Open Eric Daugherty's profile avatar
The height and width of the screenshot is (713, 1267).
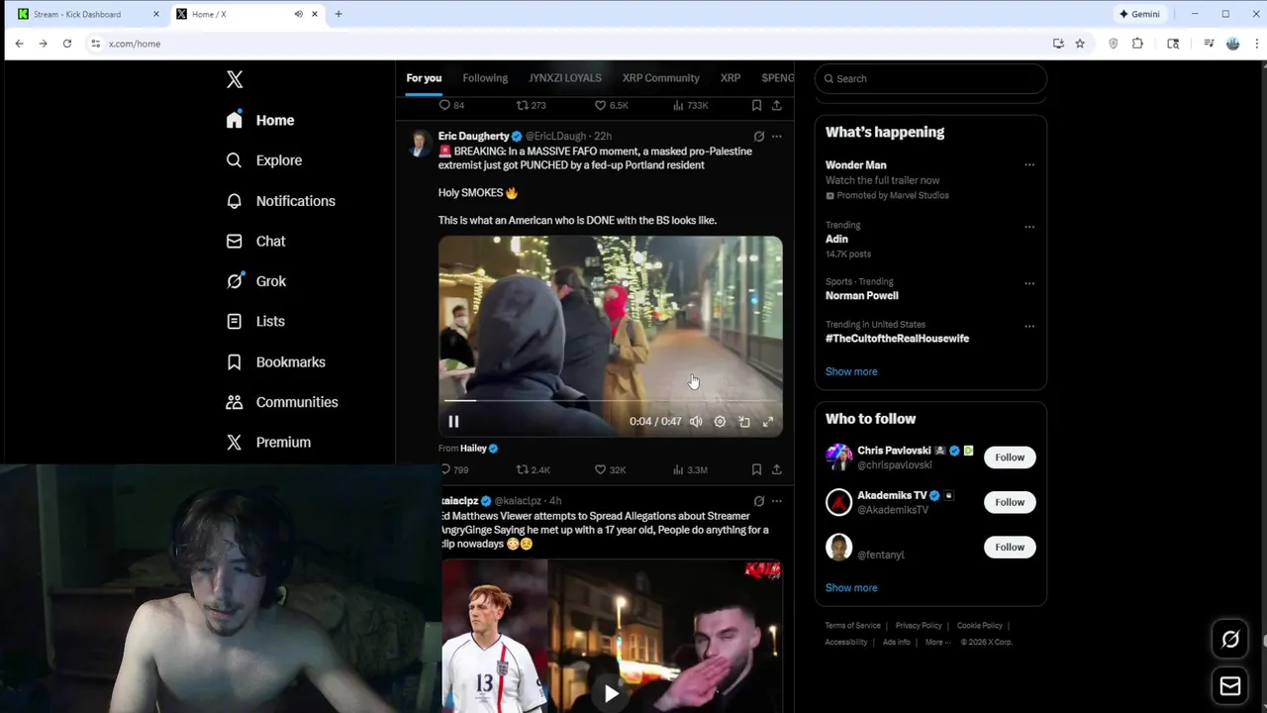point(420,144)
